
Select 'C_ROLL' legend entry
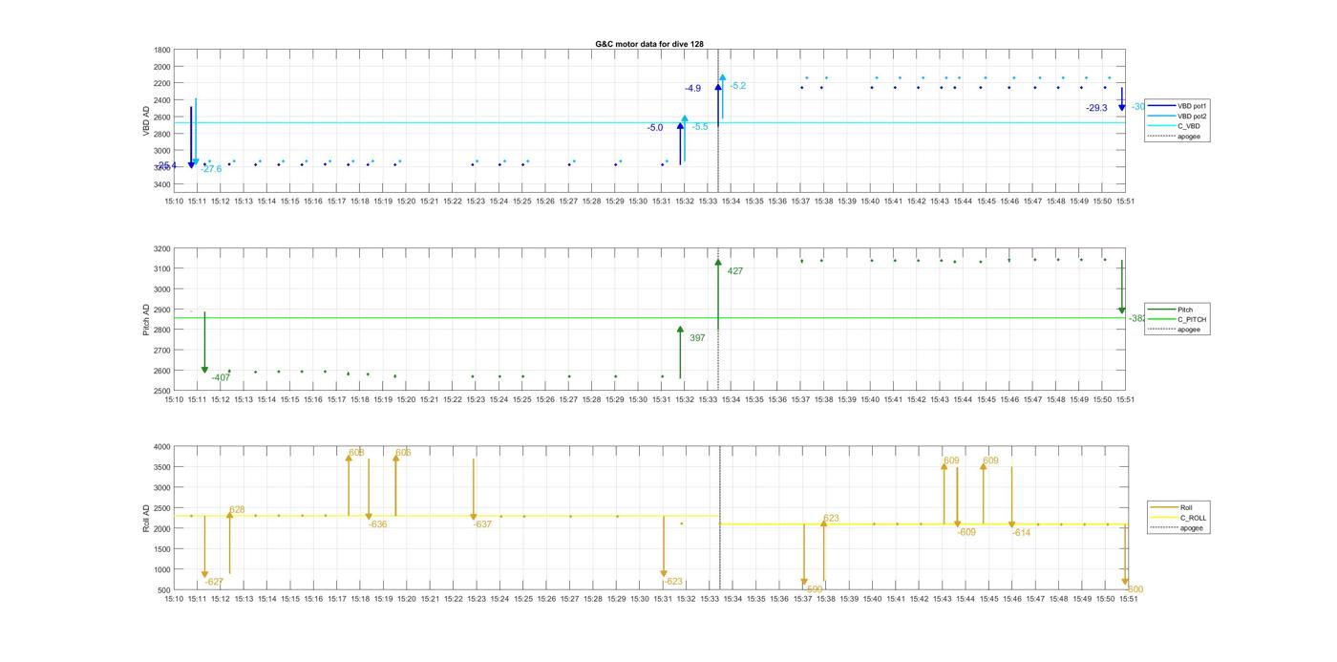point(1194,518)
